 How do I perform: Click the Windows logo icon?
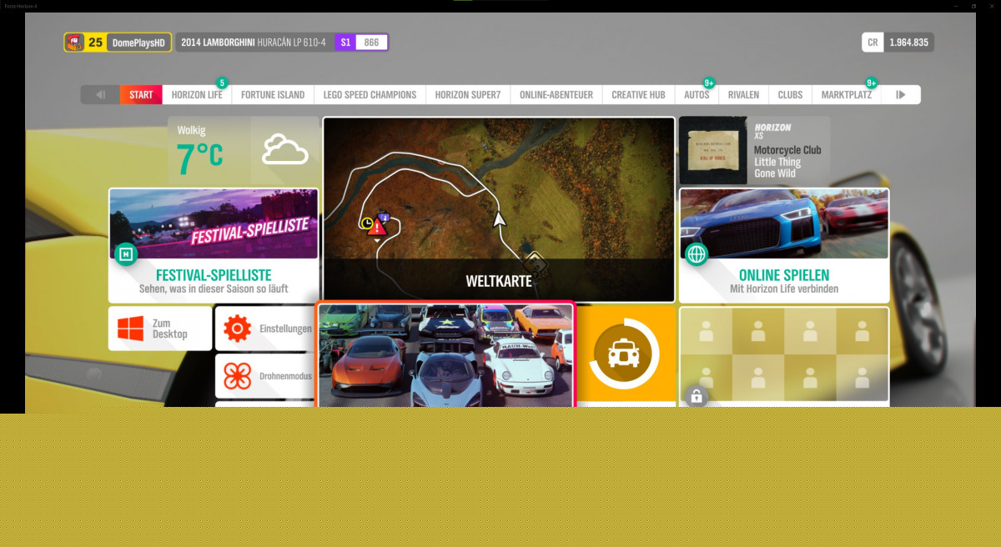(130, 329)
